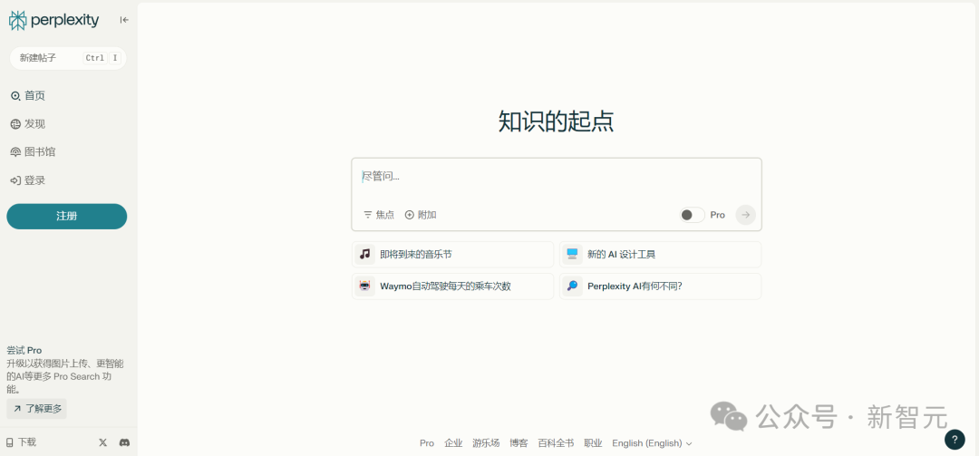Open 发现 discover page

(28, 123)
